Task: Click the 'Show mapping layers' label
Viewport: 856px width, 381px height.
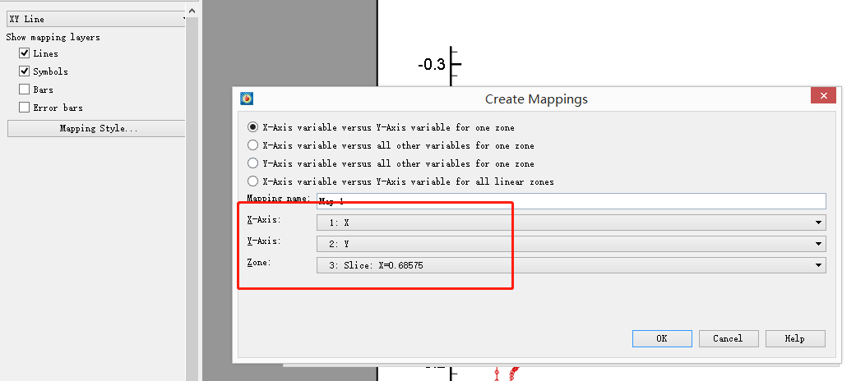Action: coord(53,37)
